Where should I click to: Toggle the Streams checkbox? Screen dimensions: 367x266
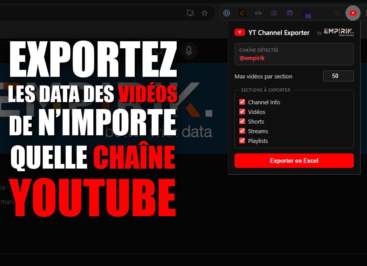(x=242, y=131)
